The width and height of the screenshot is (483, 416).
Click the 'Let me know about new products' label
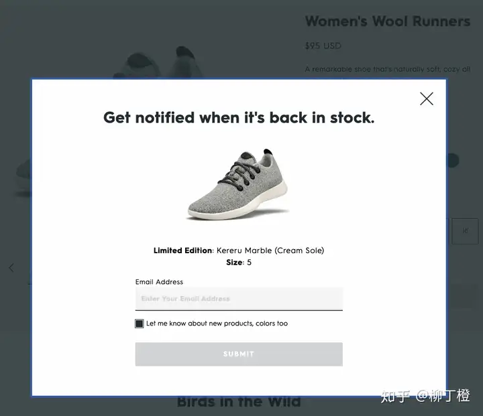[217, 324]
